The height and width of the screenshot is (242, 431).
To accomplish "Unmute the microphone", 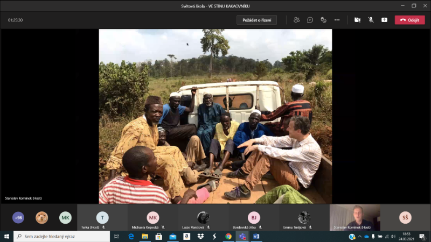I will click(371, 20).
